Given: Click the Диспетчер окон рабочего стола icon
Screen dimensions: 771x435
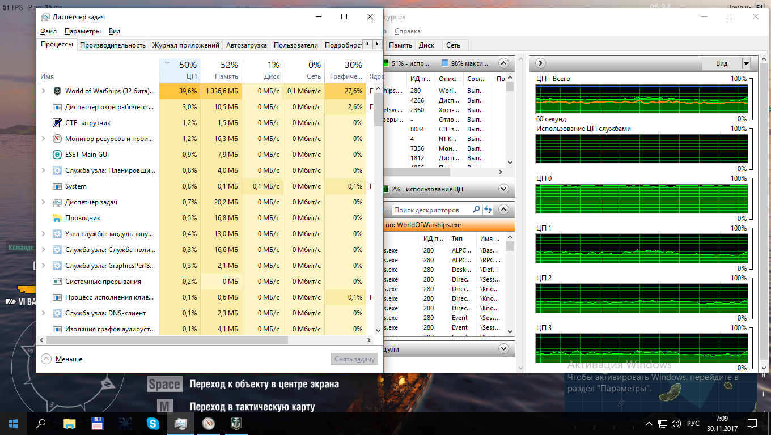Looking at the screenshot, I should coord(57,107).
